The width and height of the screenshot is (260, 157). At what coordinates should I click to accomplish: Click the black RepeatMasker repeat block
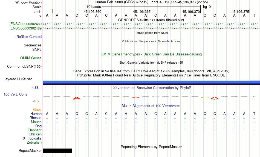click(x=57, y=150)
